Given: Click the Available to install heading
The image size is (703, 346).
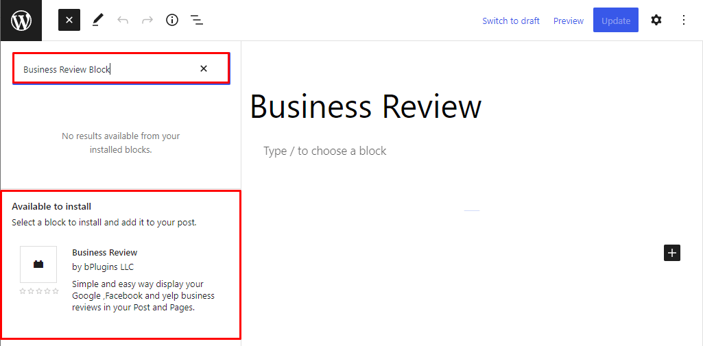Looking at the screenshot, I should 51,206.
